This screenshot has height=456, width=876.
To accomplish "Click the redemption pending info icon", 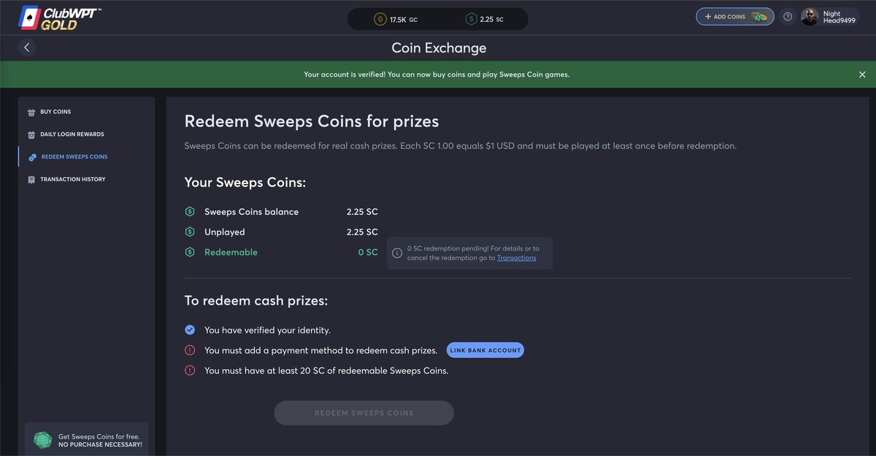I will pyautogui.click(x=397, y=253).
